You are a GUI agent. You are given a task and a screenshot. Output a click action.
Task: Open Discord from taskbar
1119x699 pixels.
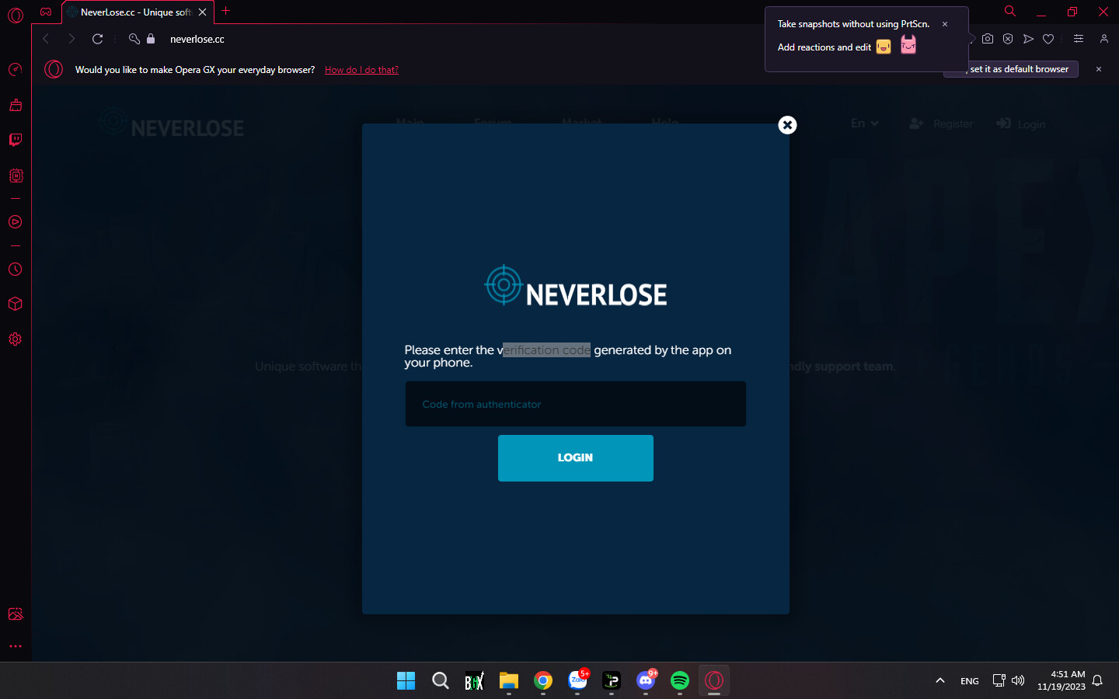click(646, 681)
